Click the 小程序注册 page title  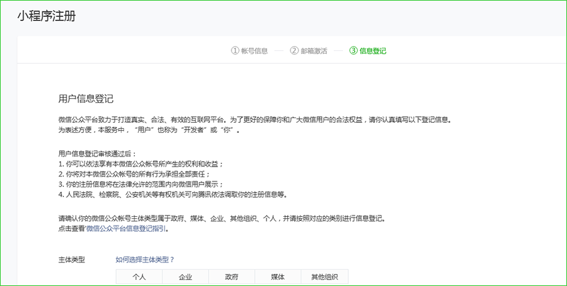46,16
